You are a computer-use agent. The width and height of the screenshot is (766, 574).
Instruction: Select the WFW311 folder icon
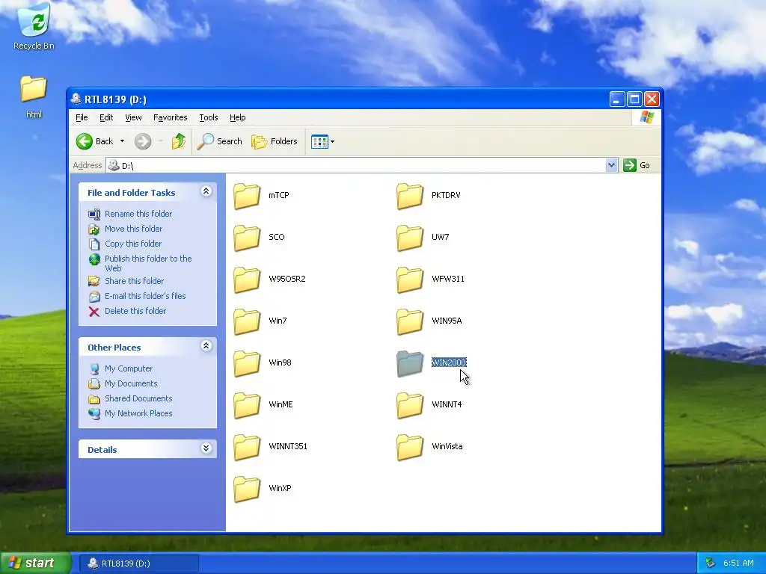tap(410, 280)
